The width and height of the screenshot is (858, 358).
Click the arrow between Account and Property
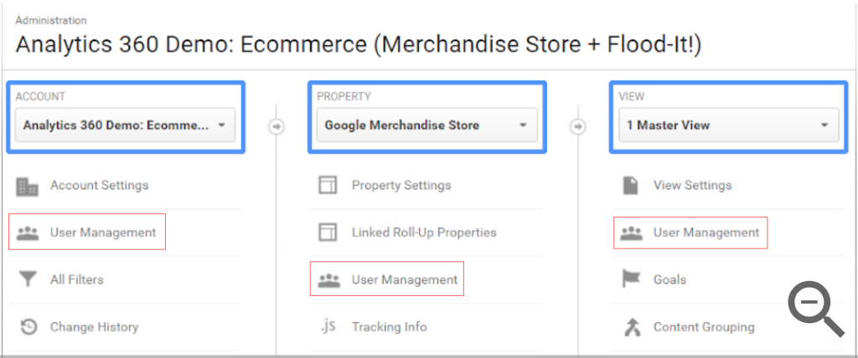point(277,126)
